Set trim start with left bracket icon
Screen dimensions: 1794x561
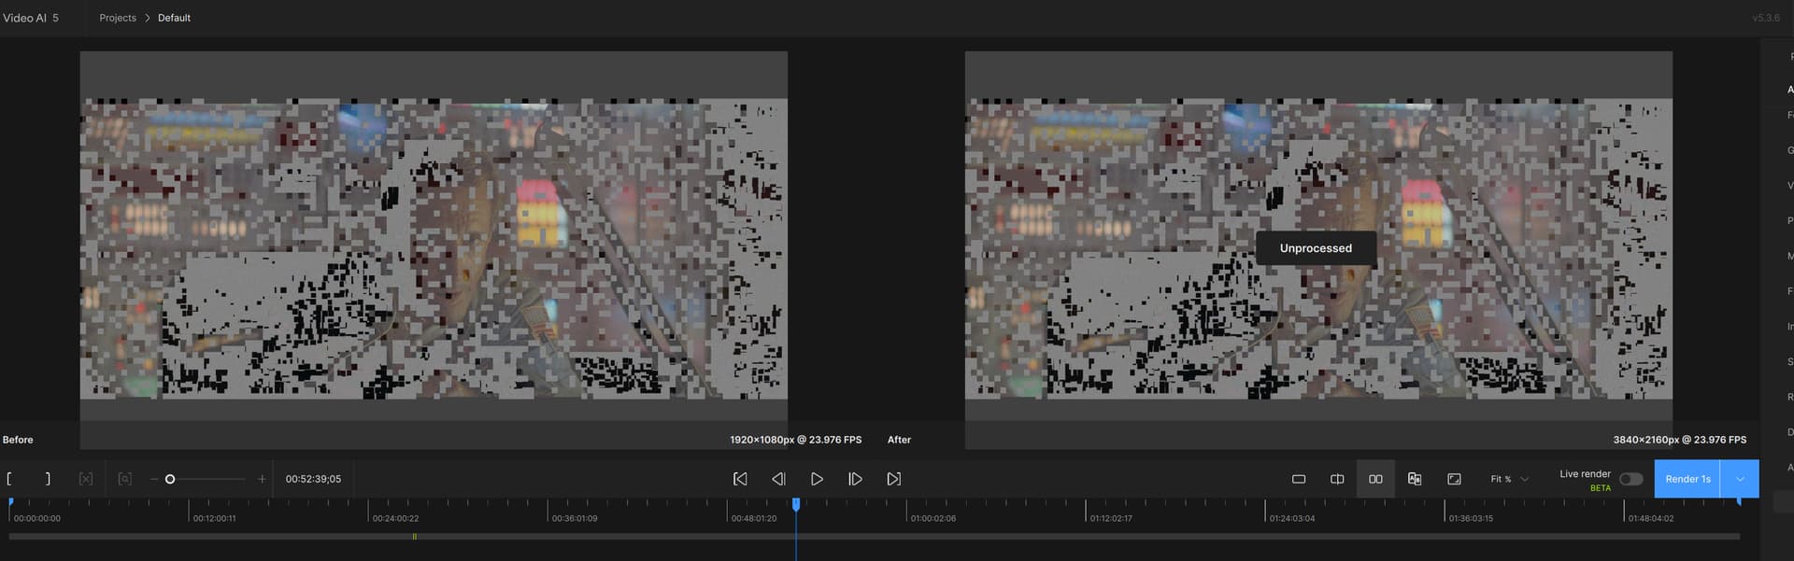click(9, 479)
